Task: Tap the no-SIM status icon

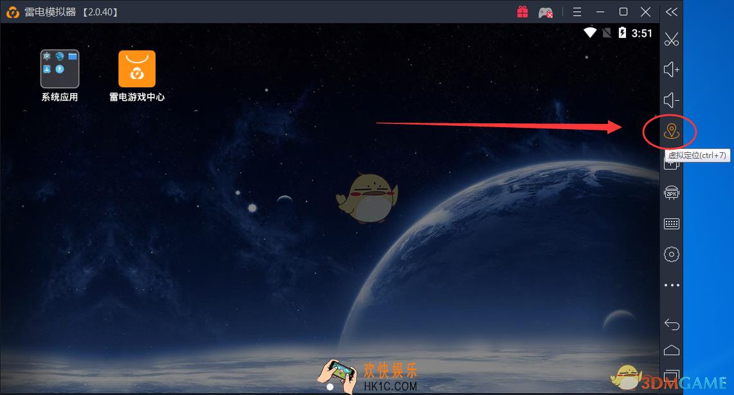Action: pyautogui.click(x=607, y=33)
